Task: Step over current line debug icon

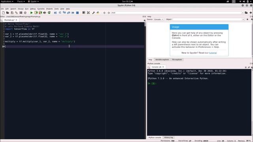Action: [60, 13]
